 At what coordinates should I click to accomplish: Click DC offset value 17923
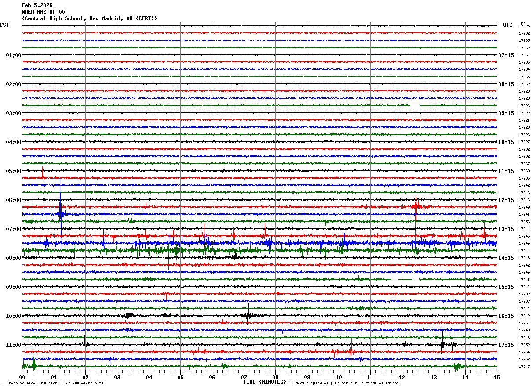pyautogui.click(x=524, y=128)
